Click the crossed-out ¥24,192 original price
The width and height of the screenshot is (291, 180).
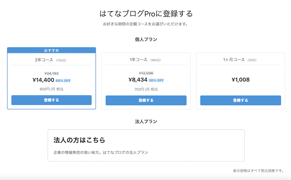(51, 73)
